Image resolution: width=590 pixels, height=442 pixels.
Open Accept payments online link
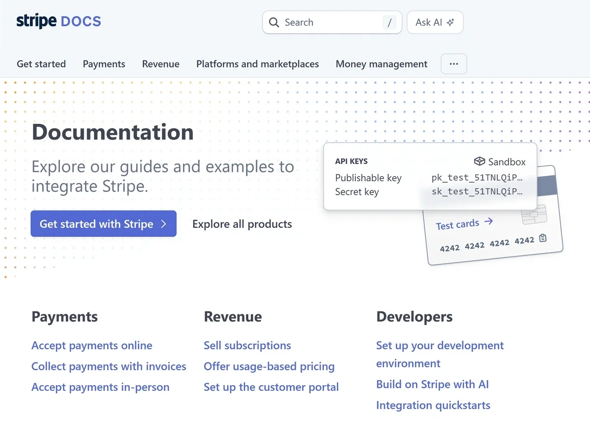click(92, 345)
